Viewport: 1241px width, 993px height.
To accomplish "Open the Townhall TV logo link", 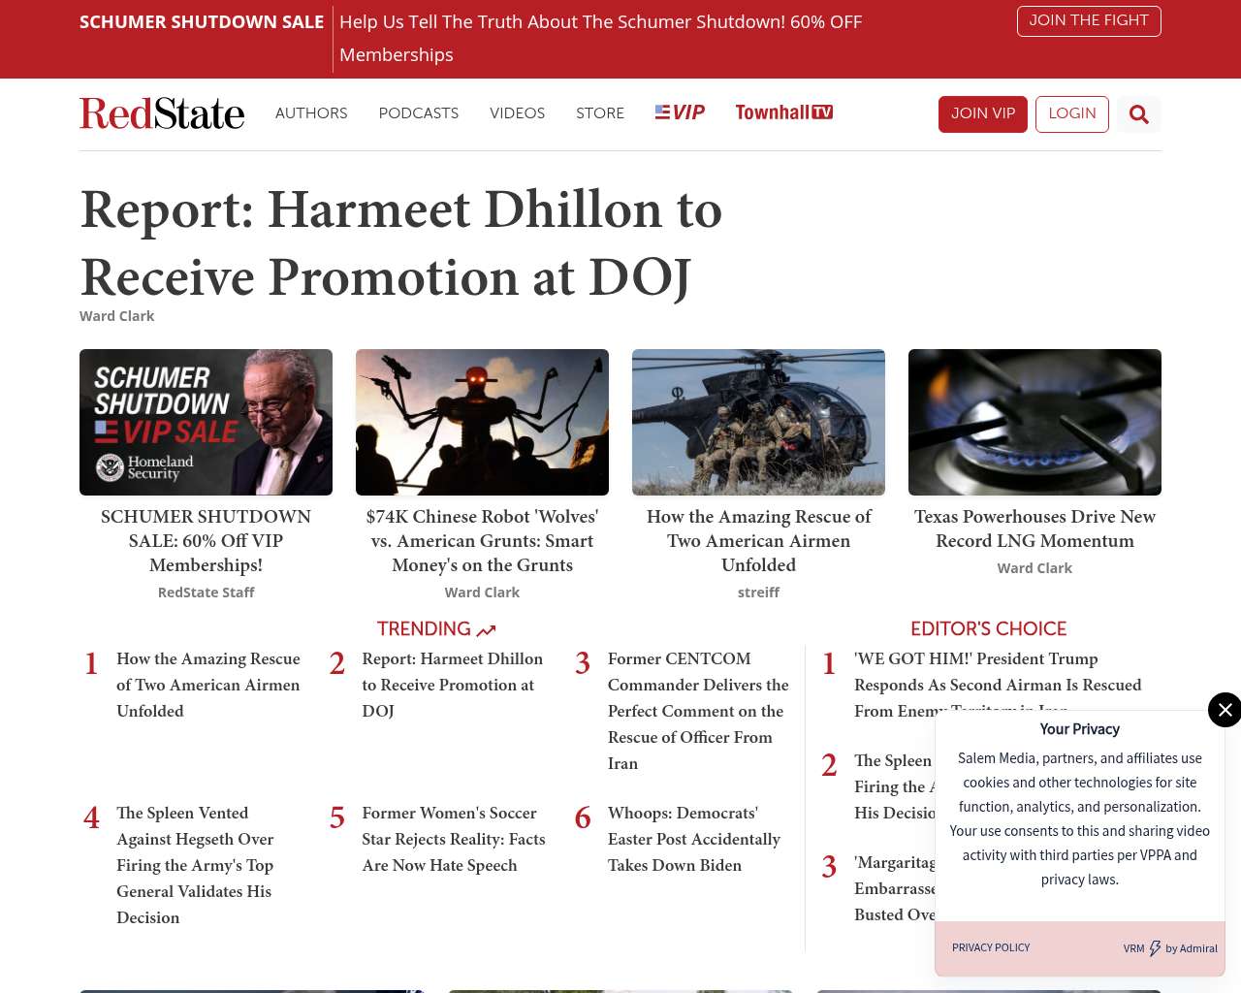I will coord(784,112).
